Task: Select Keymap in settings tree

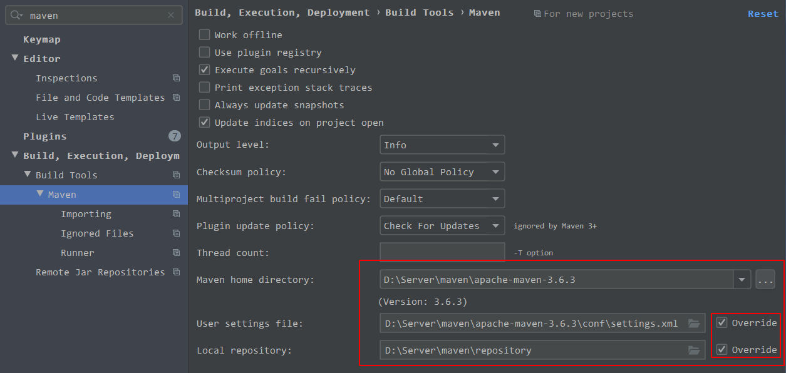Action: (x=42, y=39)
